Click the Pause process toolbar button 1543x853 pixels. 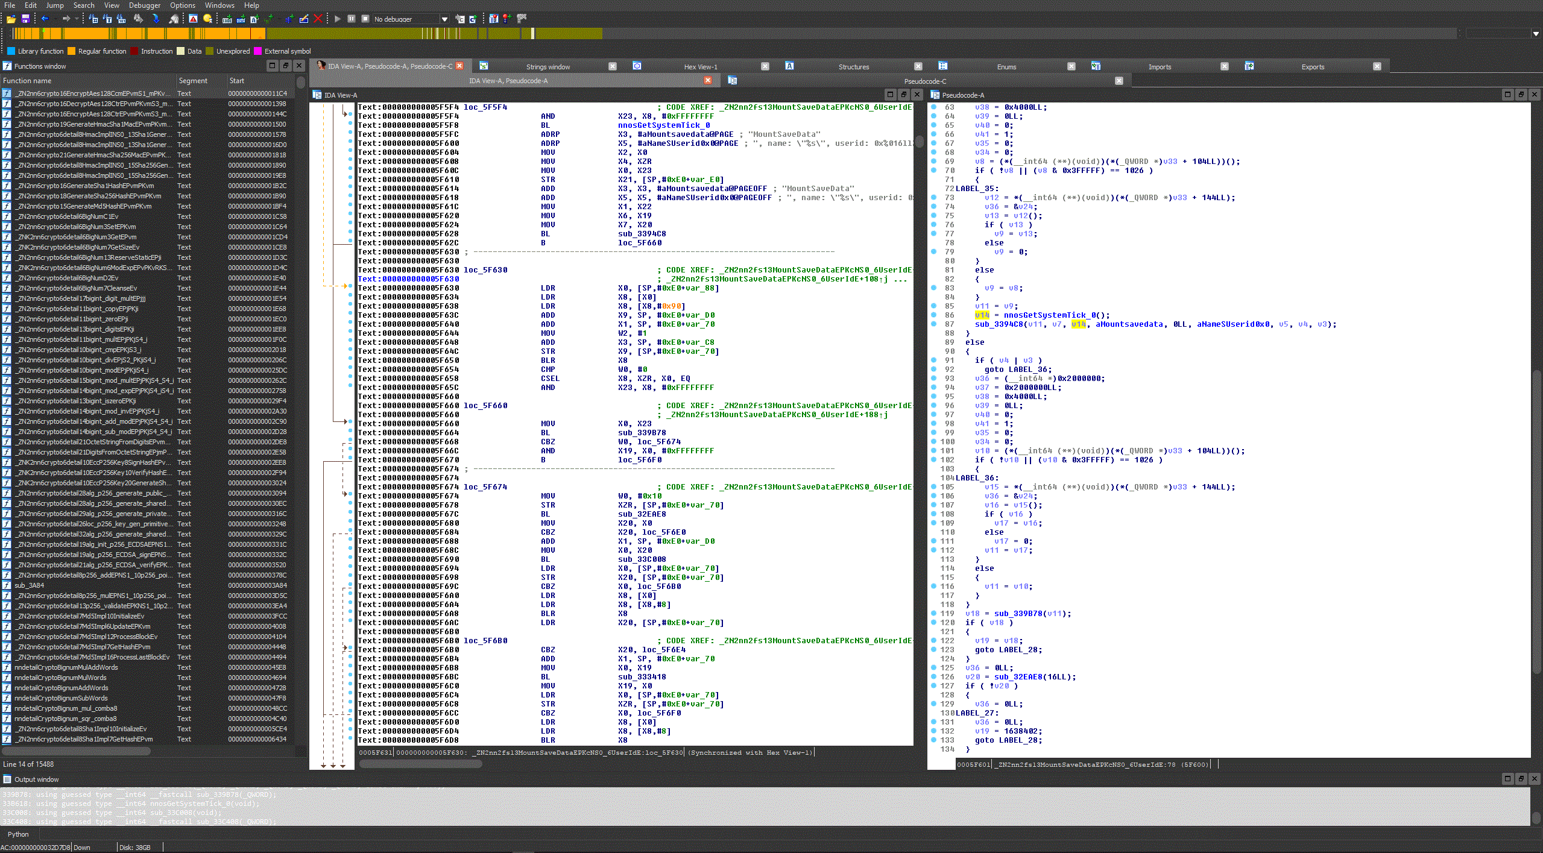point(352,19)
